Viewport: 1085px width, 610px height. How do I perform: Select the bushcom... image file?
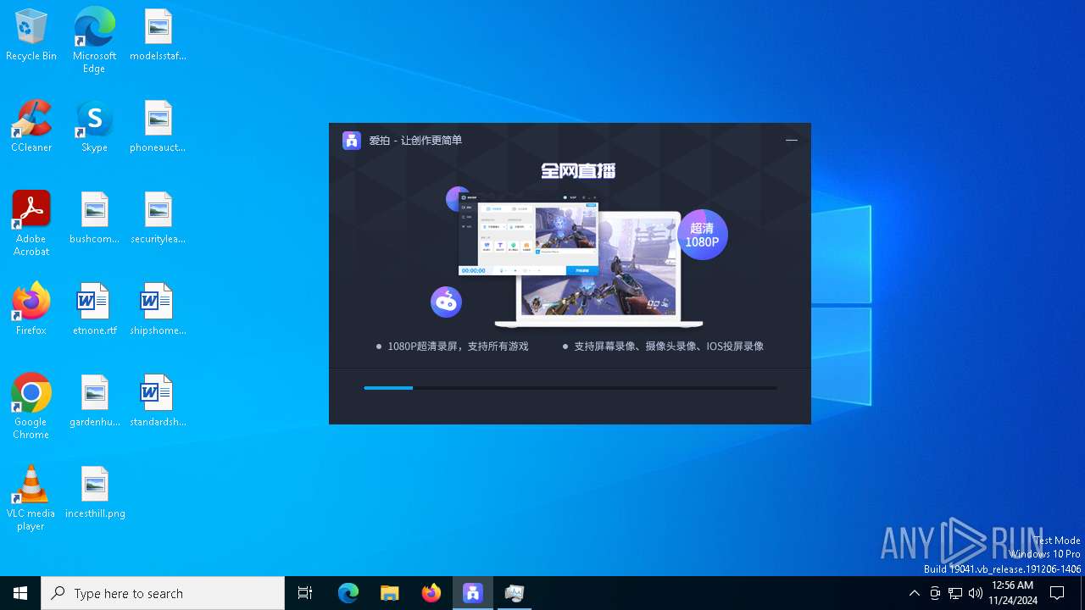coord(94,219)
